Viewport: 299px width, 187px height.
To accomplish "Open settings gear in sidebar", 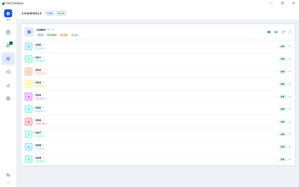I will (8, 99).
